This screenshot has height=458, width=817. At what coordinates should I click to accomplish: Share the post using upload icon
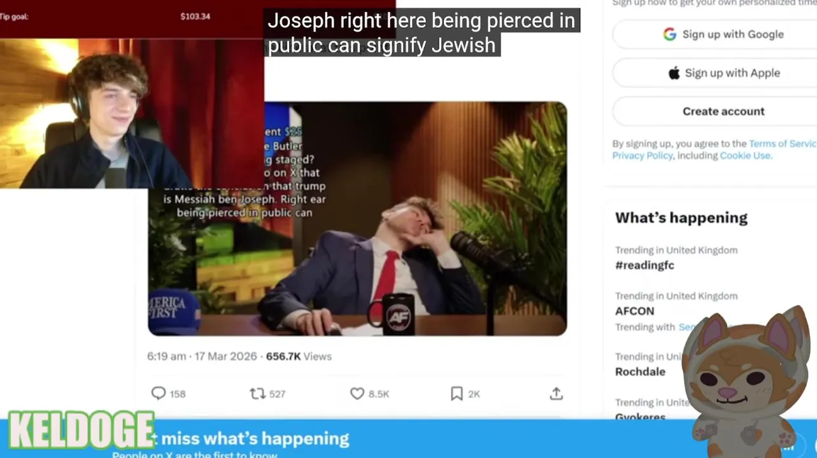pos(557,394)
